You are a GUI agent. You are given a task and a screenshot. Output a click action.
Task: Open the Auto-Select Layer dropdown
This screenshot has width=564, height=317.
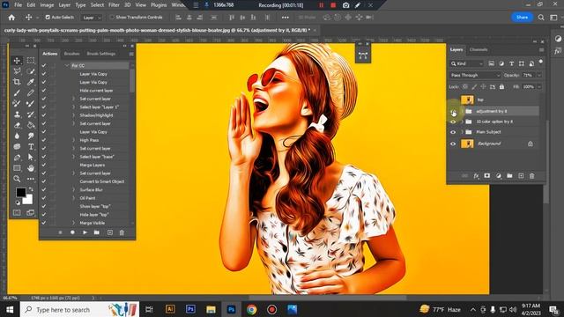[92, 18]
